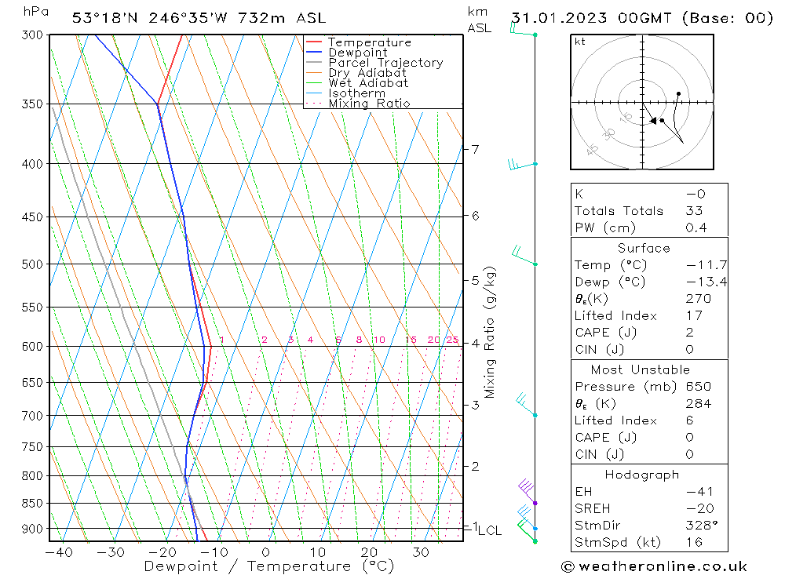Select the Mixing Ratio legend label

tap(369, 103)
